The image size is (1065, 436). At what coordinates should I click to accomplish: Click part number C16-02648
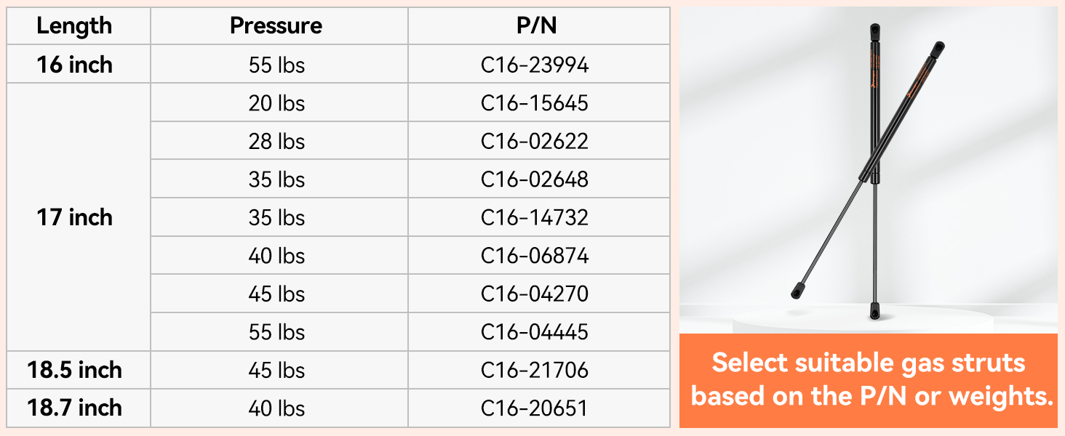click(535, 179)
